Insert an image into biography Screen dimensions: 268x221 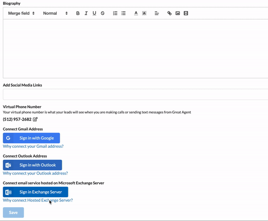[178, 13]
